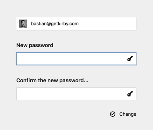The width and height of the screenshot is (153, 130).
Task: Click the circled checkmark icon beside Change
Action: tap(113, 114)
